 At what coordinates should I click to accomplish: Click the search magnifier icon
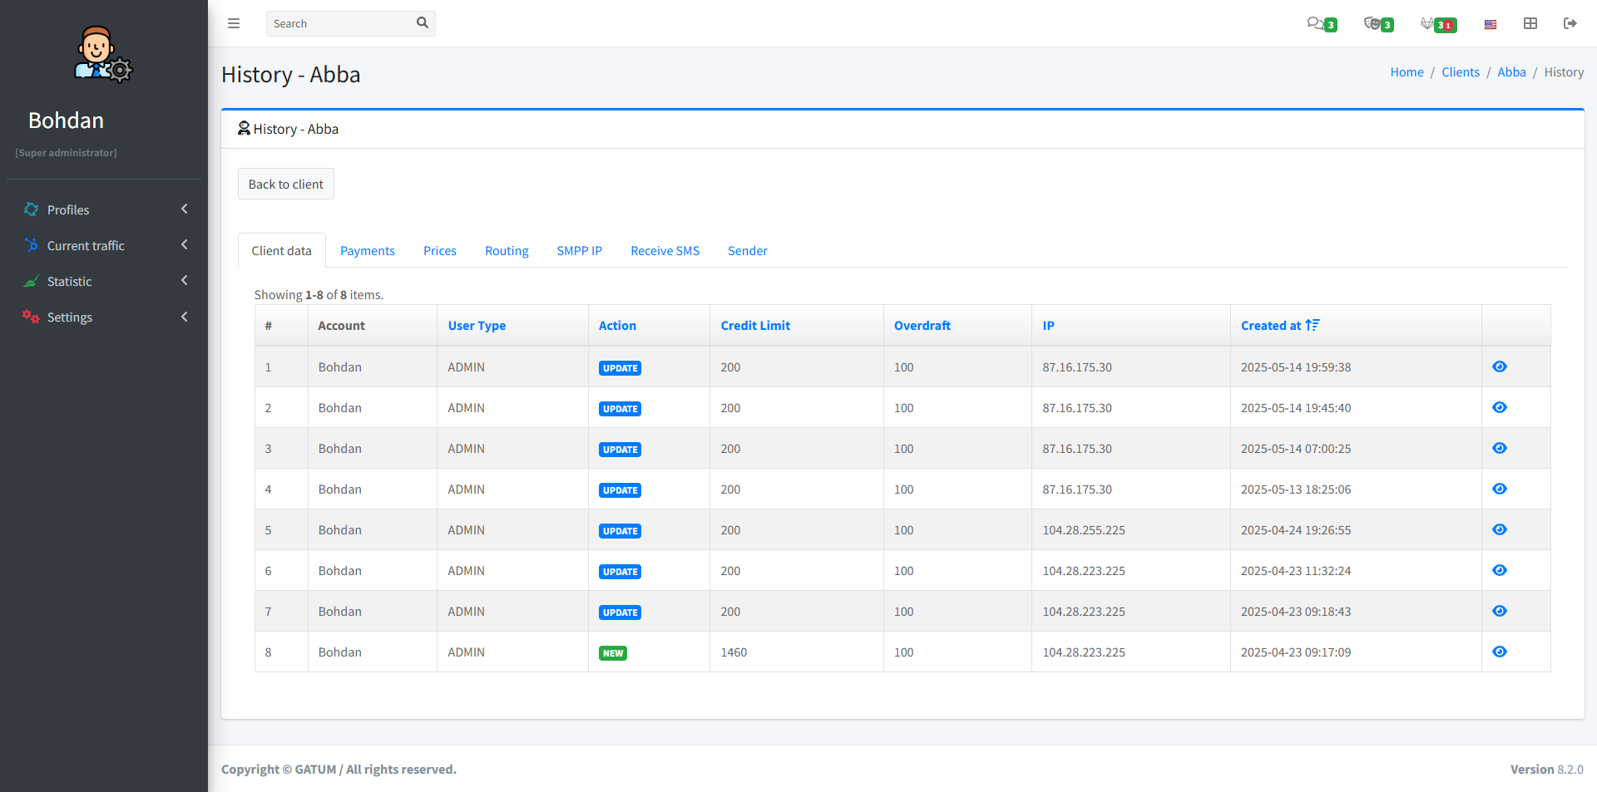click(423, 23)
